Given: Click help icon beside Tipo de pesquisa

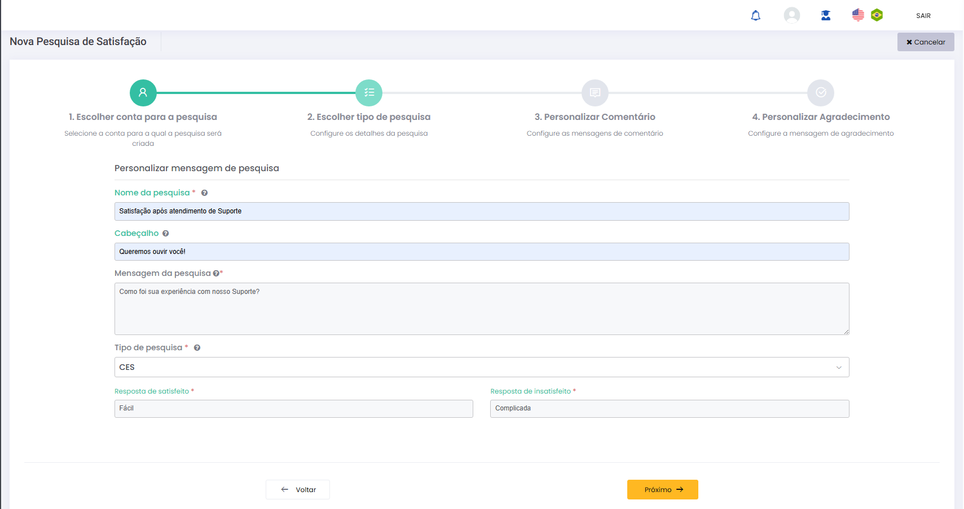Looking at the screenshot, I should tap(197, 348).
